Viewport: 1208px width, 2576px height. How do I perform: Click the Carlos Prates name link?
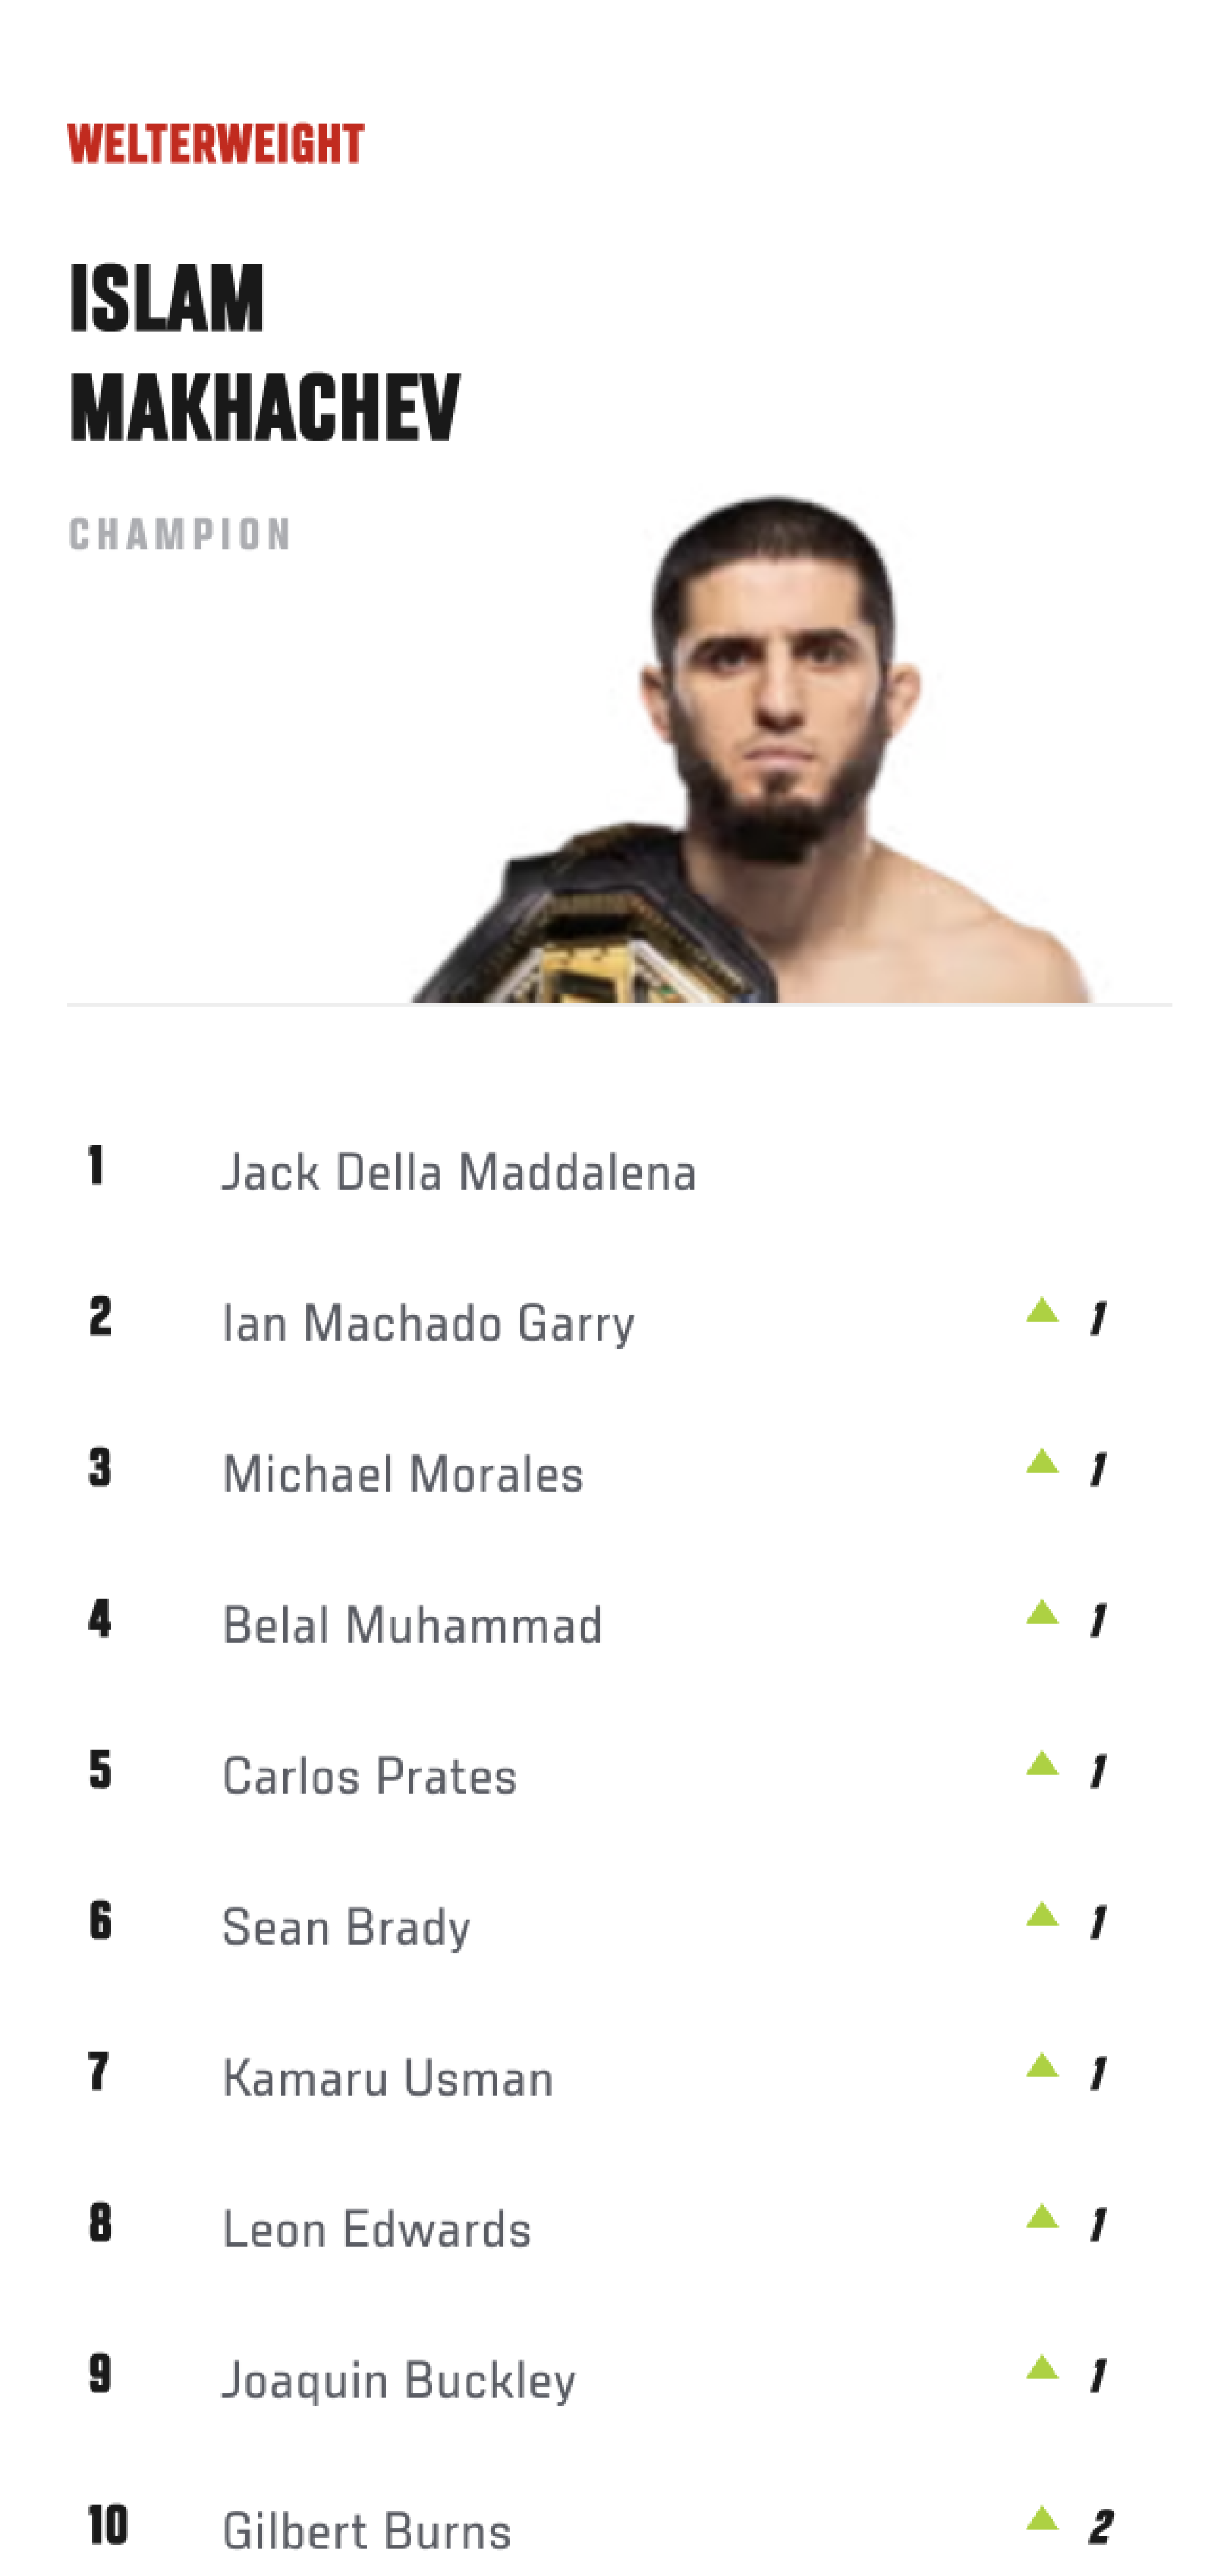tap(369, 1776)
